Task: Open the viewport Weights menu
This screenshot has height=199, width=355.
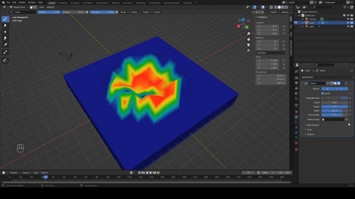Action: [x=50, y=7]
